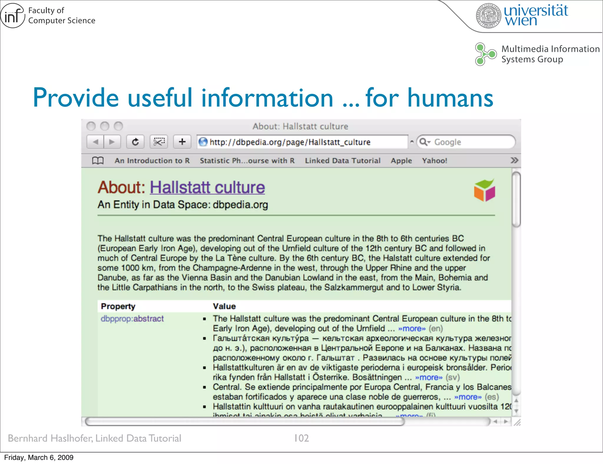This screenshot has width=603, height=464.
Task: Open the Linked Data Tutorial bookmark
Action: click(343, 160)
